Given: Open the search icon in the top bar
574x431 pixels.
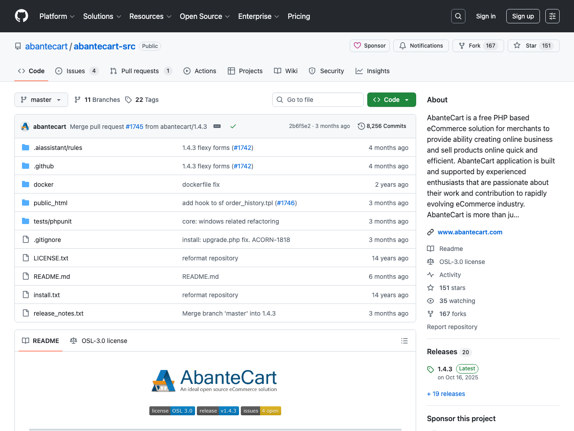Looking at the screenshot, I should tap(458, 16).
